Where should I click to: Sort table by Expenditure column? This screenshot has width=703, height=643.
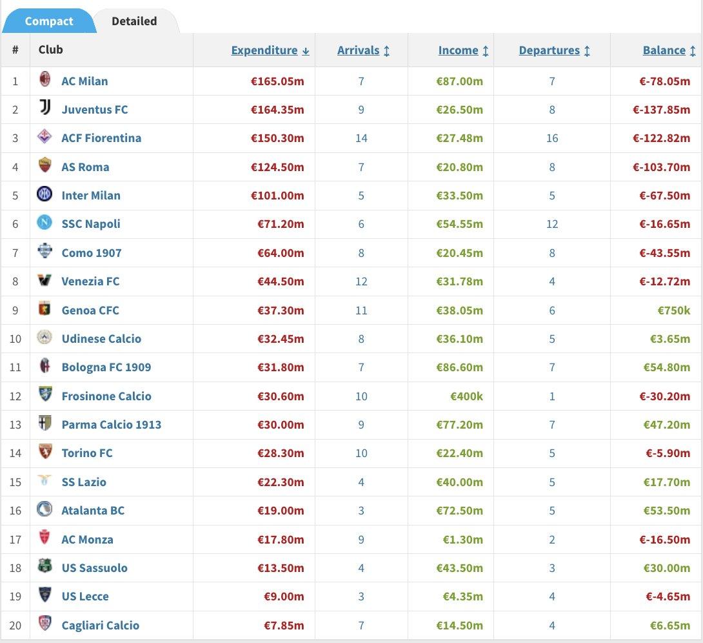coord(270,50)
